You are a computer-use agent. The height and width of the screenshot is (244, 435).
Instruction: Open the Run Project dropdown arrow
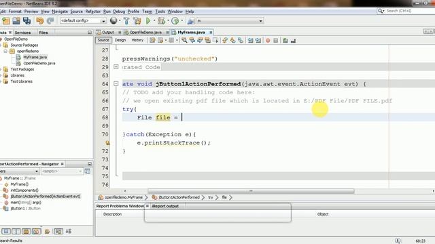coord(154,21)
